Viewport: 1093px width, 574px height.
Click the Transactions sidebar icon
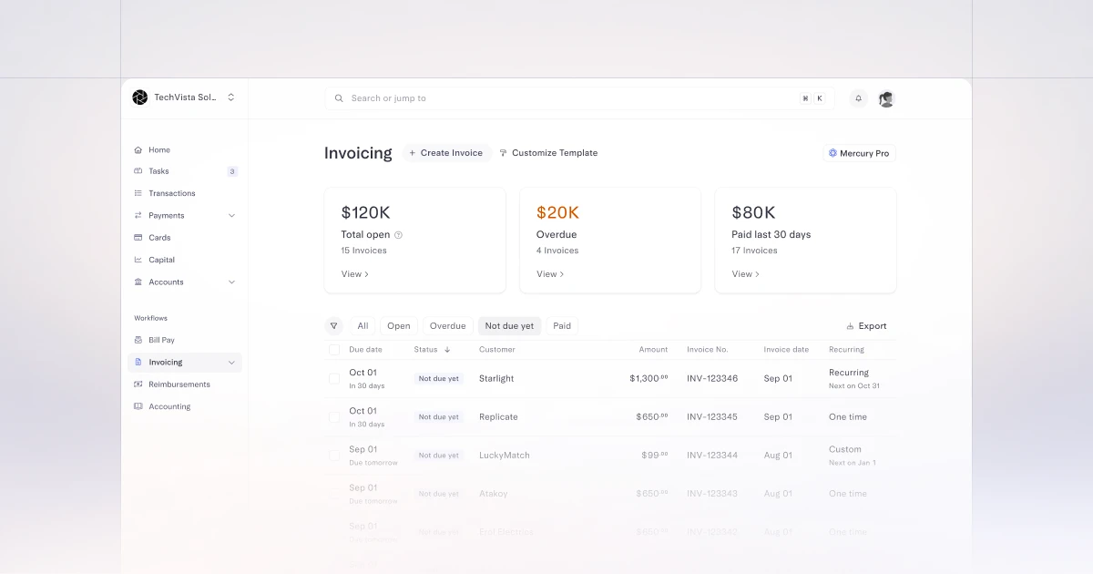(139, 193)
